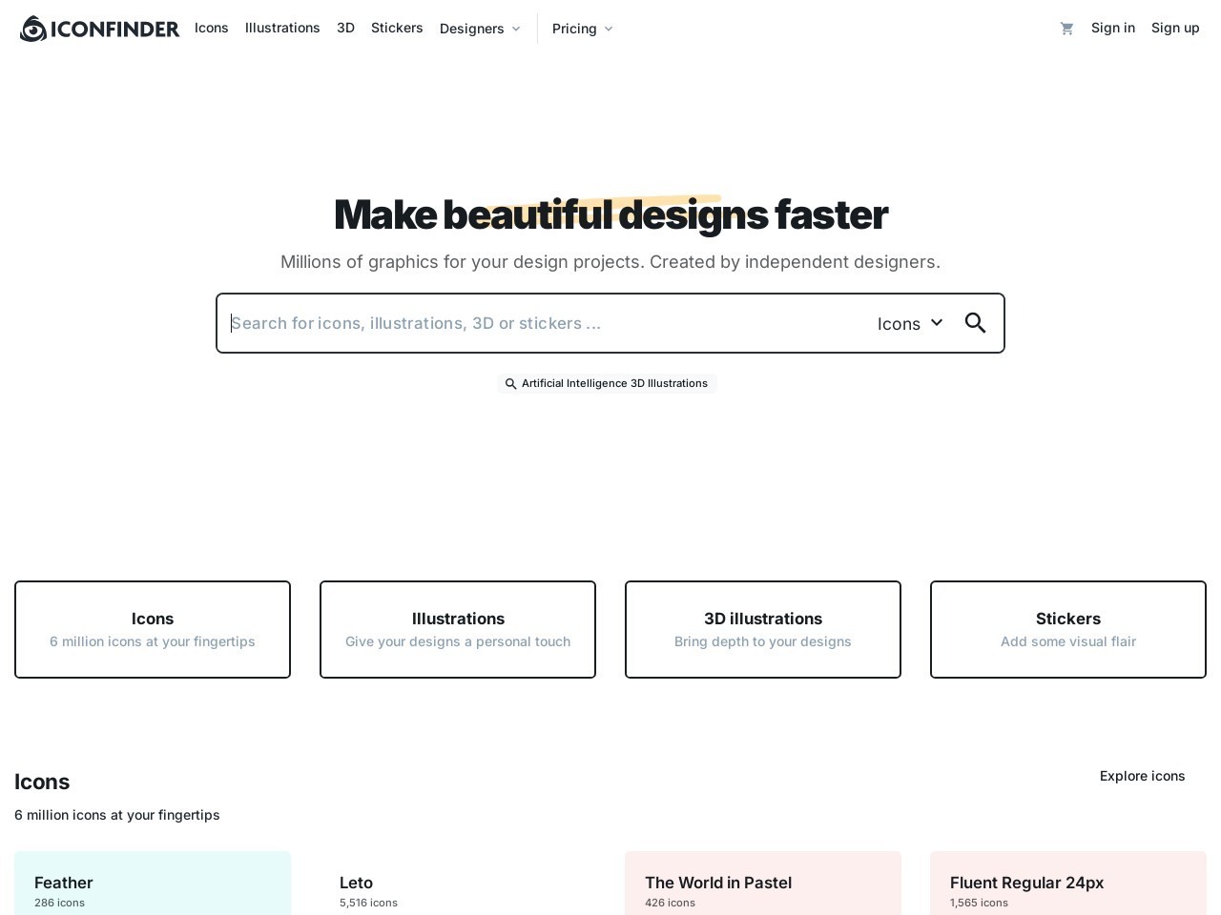Click the Pricing chevron icon
The image size is (1221, 915).
[x=609, y=29]
